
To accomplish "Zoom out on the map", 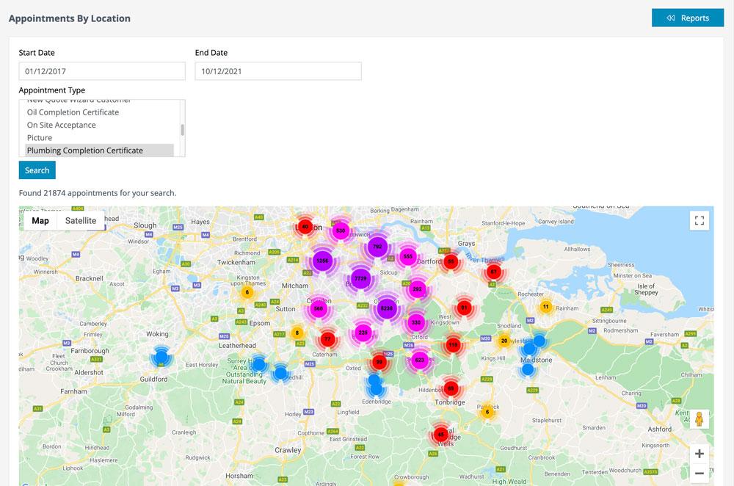I will pyautogui.click(x=699, y=474).
